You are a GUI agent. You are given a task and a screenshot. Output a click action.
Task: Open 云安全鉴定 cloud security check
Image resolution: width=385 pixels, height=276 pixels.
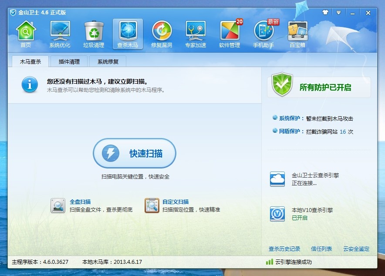(356, 249)
